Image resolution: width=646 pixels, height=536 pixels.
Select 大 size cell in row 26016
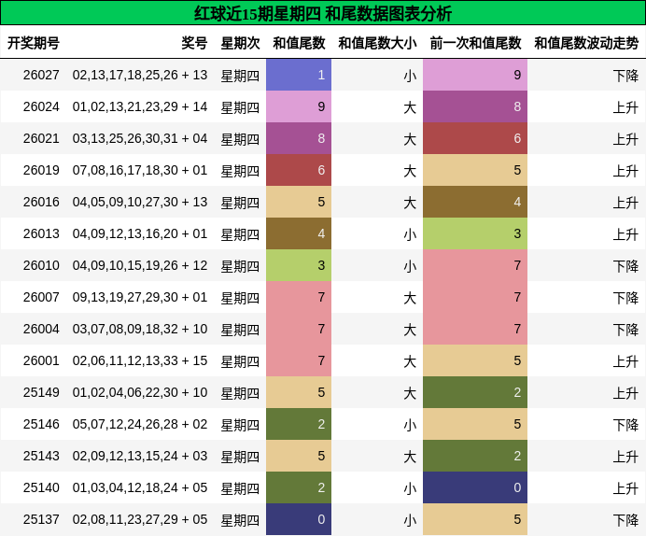(410, 203)
